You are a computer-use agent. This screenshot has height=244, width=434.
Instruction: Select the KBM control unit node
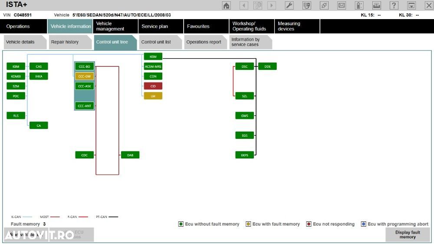click(16, 66)
